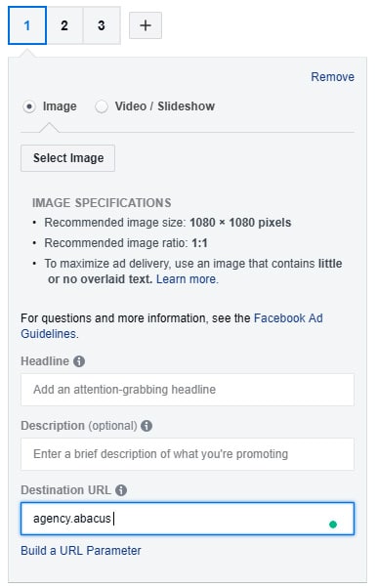
Task: Click the Remove link
Action: click(x=333, y=77)
